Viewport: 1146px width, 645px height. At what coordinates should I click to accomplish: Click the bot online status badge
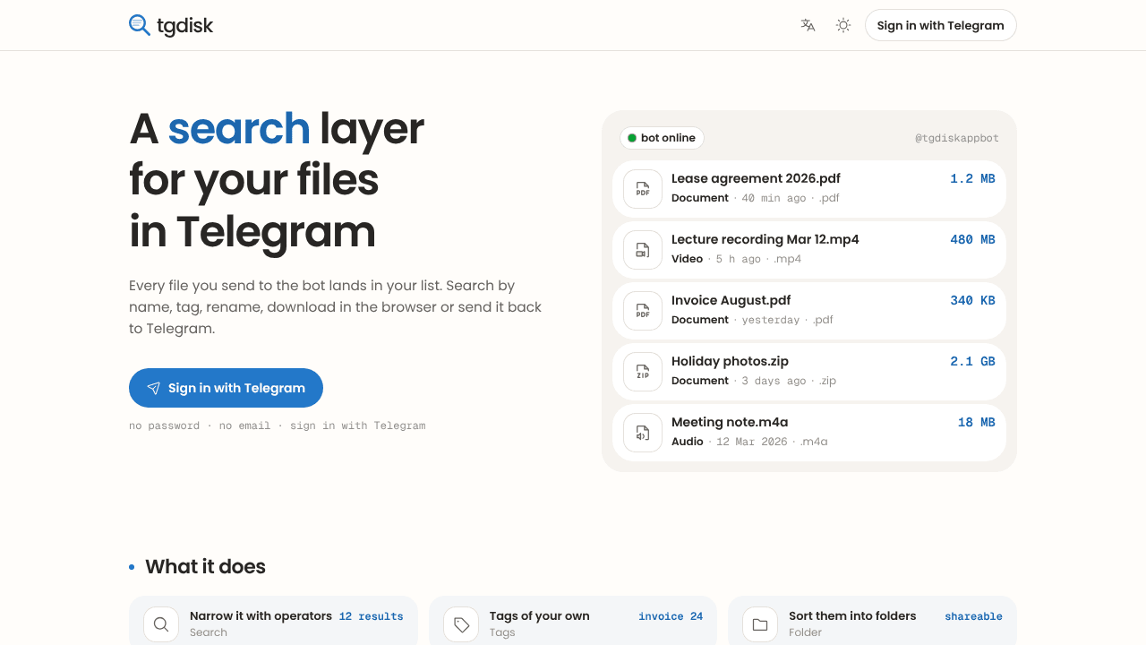point(662,138)
